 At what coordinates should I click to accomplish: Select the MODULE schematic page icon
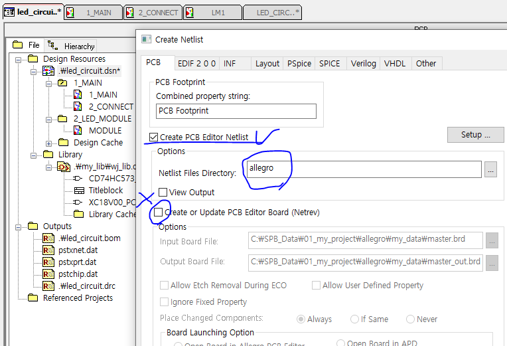point(78,130)
